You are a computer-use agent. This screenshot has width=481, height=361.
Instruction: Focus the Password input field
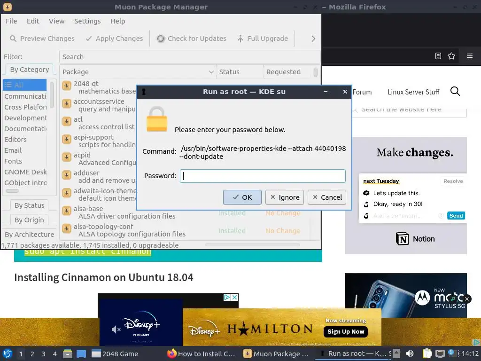point(263,176)
